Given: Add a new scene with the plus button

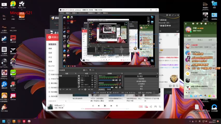Looking at the screenshot, I should tap(60, 89).
